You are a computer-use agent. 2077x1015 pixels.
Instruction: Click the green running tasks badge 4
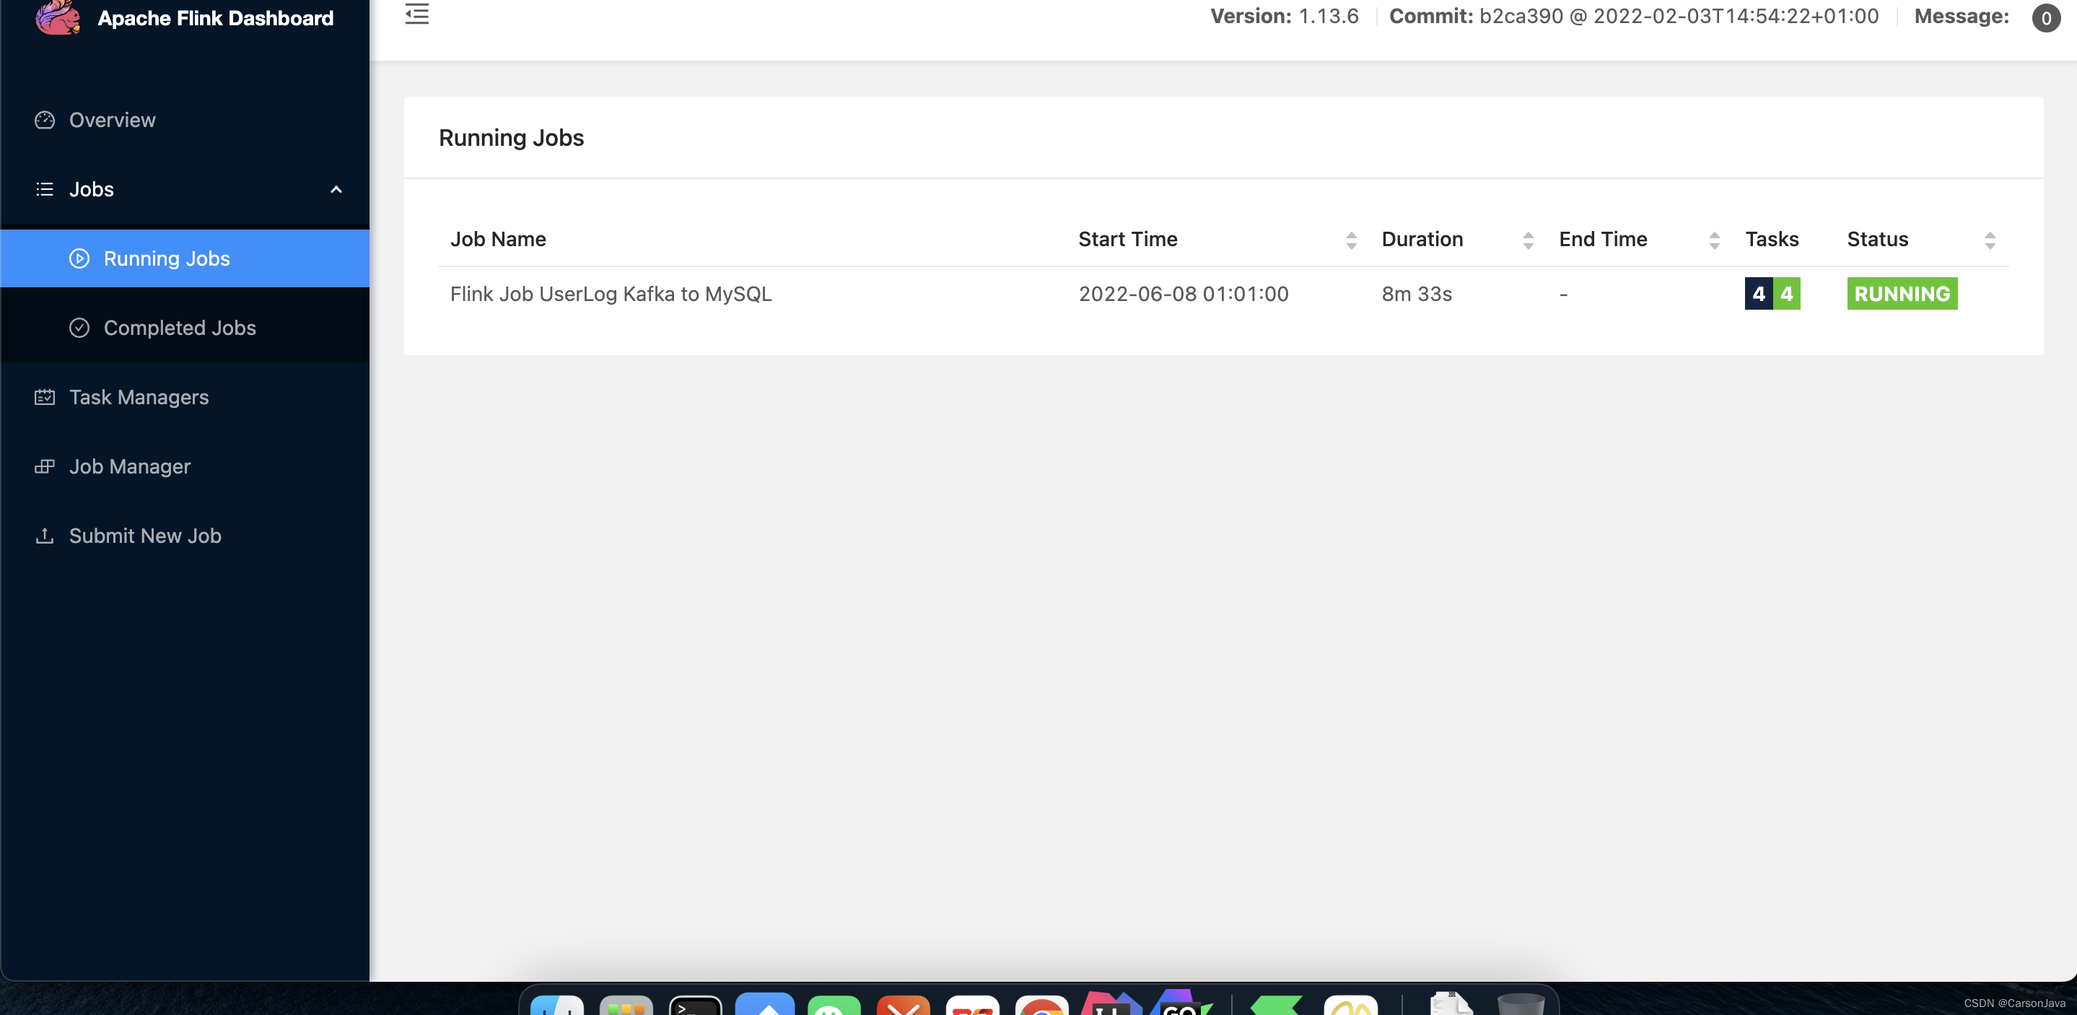[1787, 294]
